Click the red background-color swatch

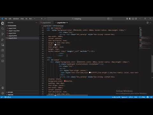coord(65,81)
